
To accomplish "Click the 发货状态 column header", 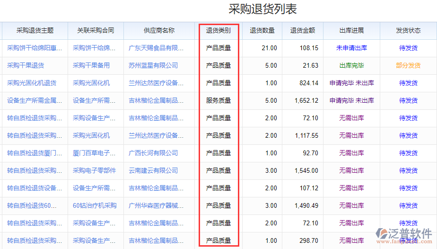I will 408,30.
